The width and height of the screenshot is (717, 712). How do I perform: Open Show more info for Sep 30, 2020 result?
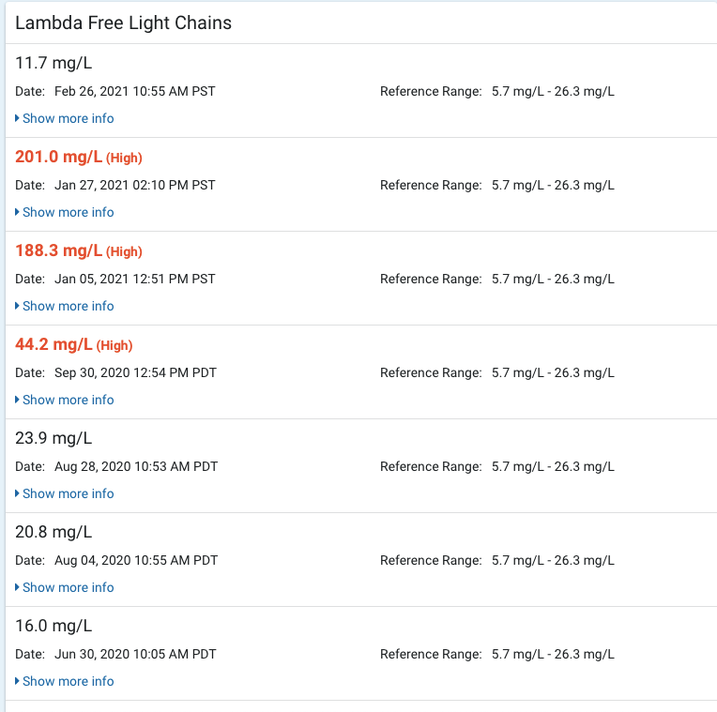(x=68, y=400)
